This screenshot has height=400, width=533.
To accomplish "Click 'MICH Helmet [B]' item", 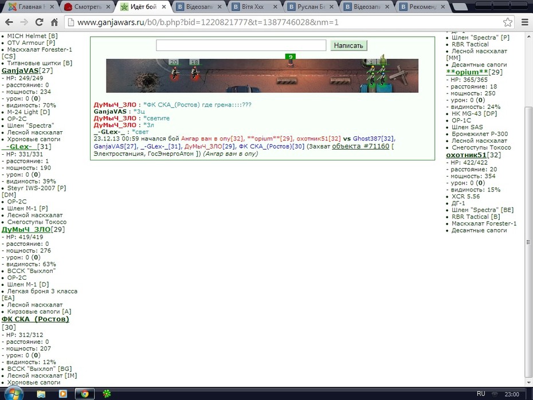I will click(x=32, y=36).
